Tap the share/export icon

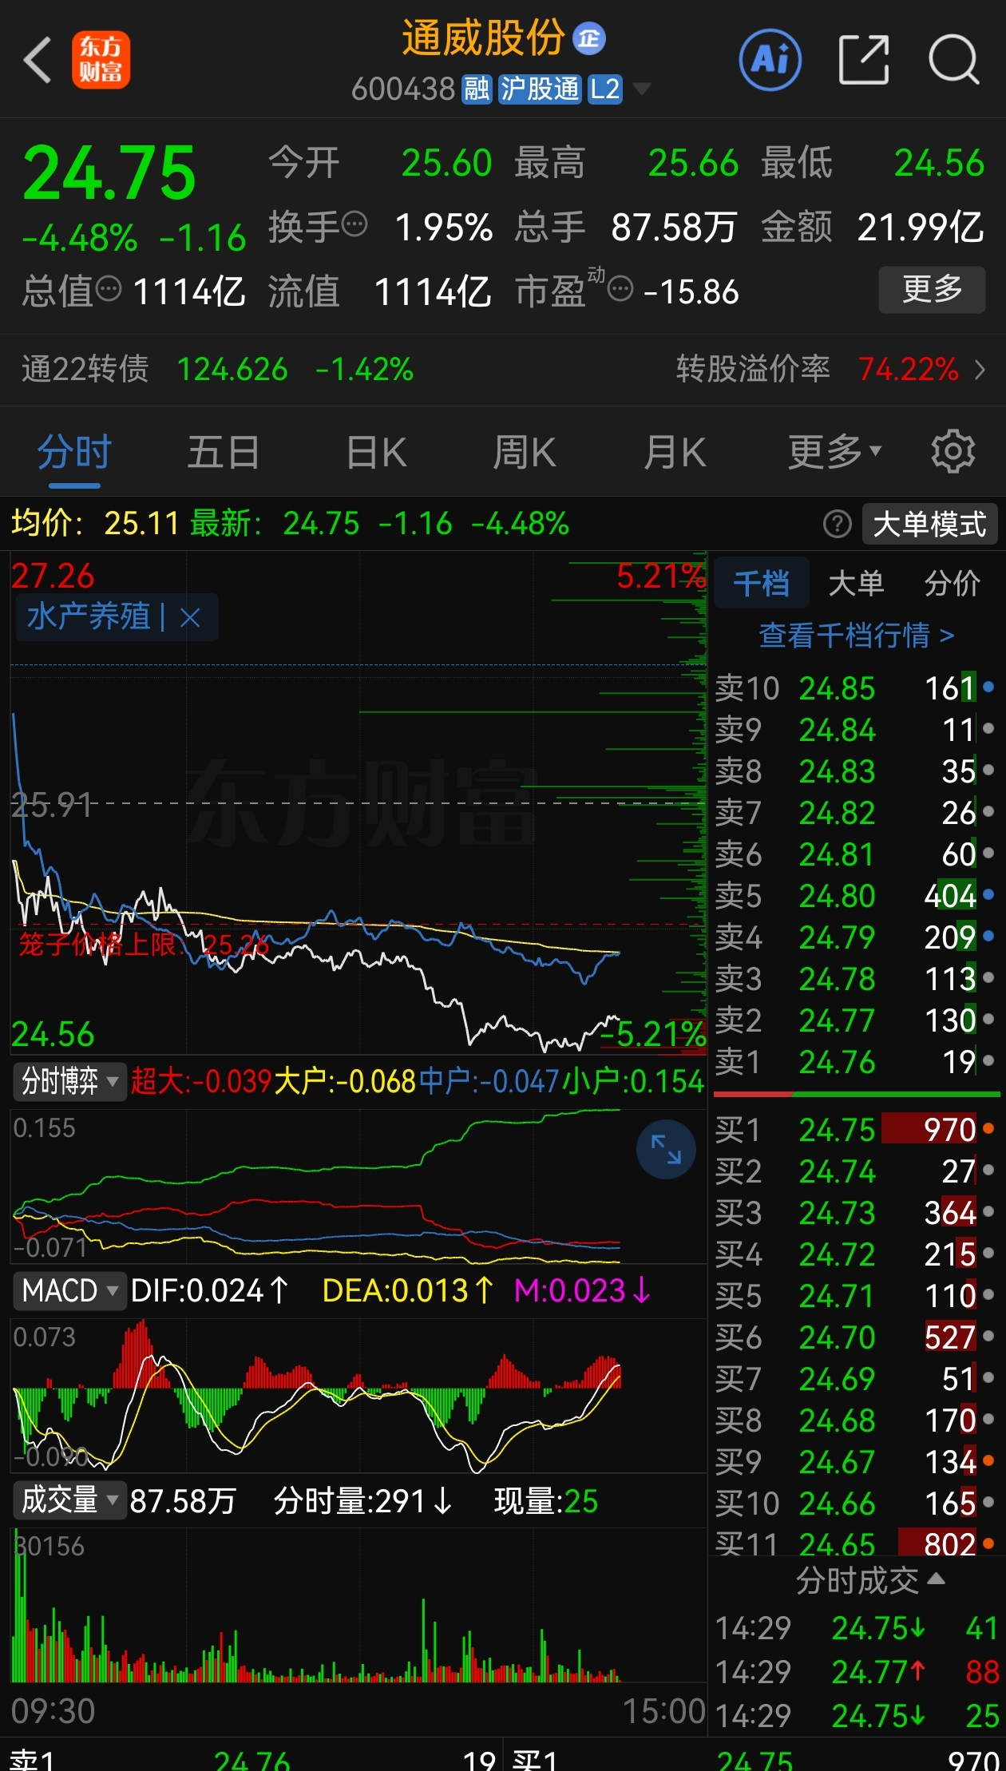[x=864, y=60]
